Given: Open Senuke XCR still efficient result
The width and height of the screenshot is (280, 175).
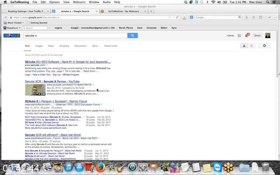Looking at the screenshot, I should point(52,135).
